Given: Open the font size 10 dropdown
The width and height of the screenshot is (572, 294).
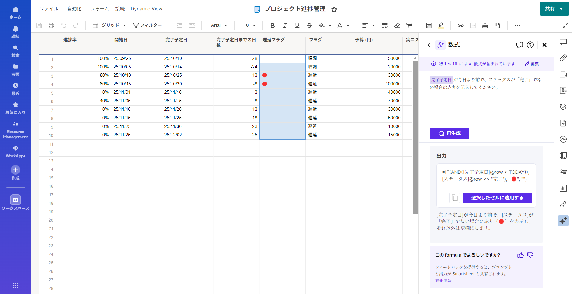Looking at the screenshot, I should point(249,26).
